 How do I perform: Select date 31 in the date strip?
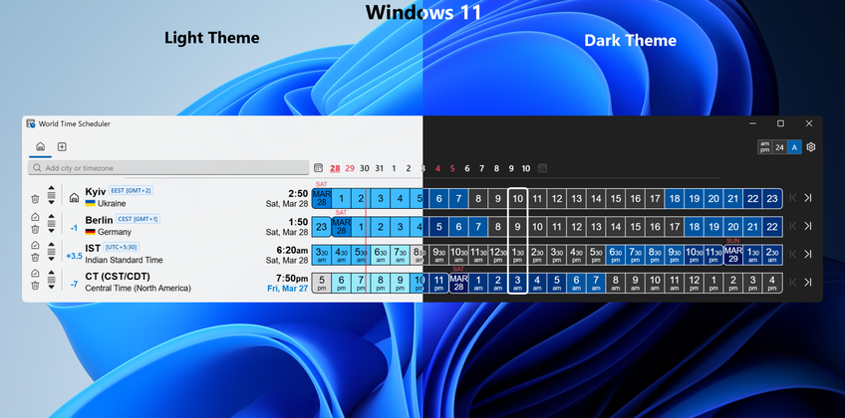[380, 168]
